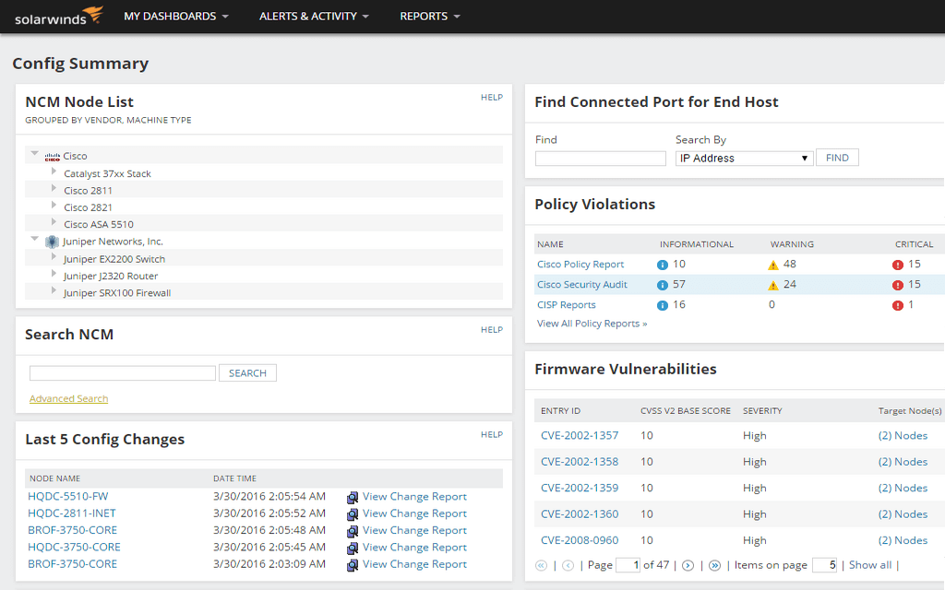Click the next page arrow under Firmware Vulnerabilities

pyautogui.click(x=688, y=564)
